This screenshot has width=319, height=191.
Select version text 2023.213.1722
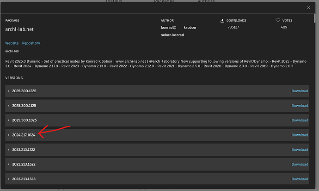(x=24, y=149)
